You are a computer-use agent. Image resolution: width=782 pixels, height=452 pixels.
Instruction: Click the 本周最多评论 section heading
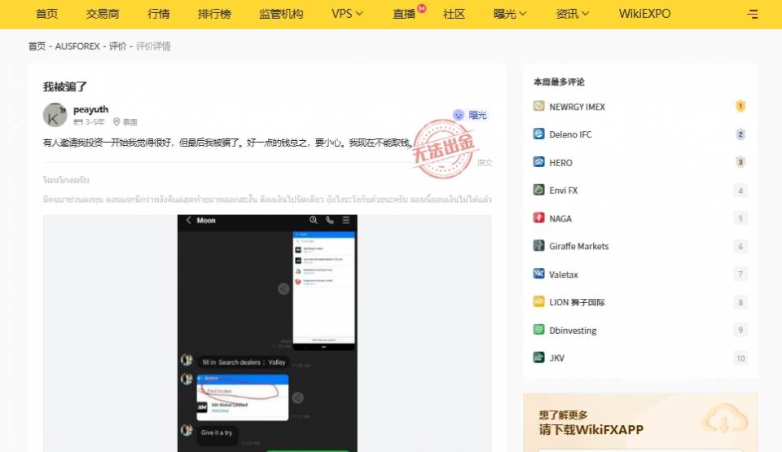559,81
